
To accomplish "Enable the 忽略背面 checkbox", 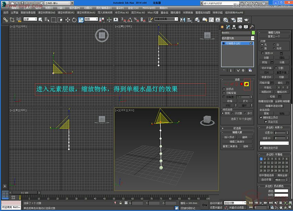I will [x=223, y=93].
